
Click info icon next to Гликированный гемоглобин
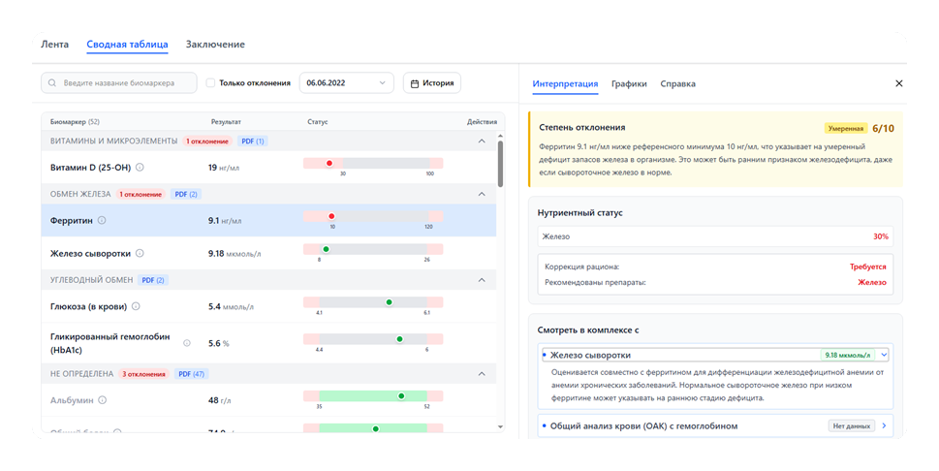point(187,343)
